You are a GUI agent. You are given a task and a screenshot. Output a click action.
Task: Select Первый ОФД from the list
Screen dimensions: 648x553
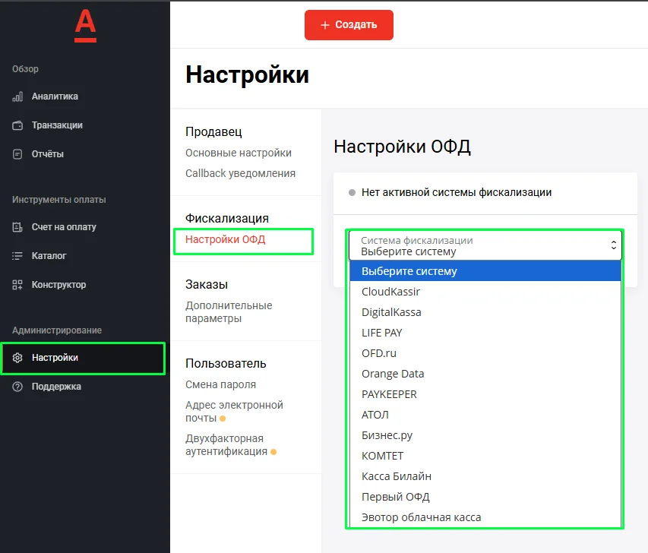[485, 497]
